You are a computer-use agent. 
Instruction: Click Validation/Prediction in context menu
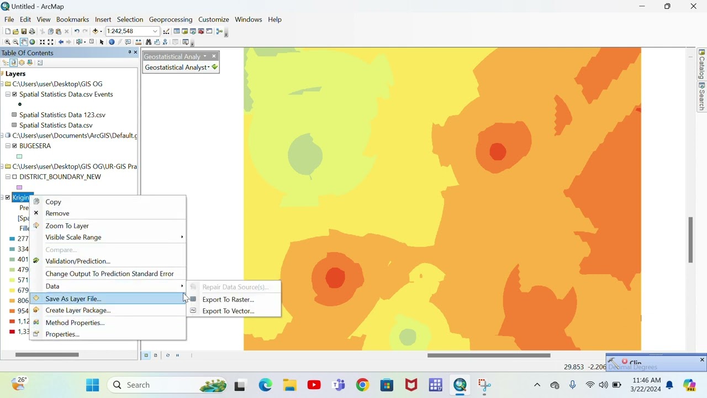pyautogui.click(x=108, y=261)
